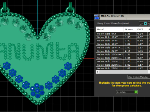Sort by the Metal column header

click(110, 29)
